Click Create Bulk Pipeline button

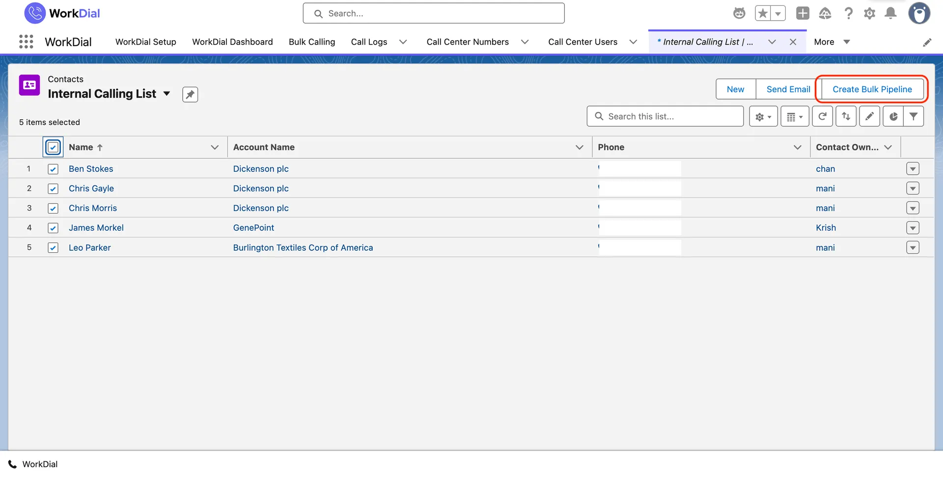872,89
